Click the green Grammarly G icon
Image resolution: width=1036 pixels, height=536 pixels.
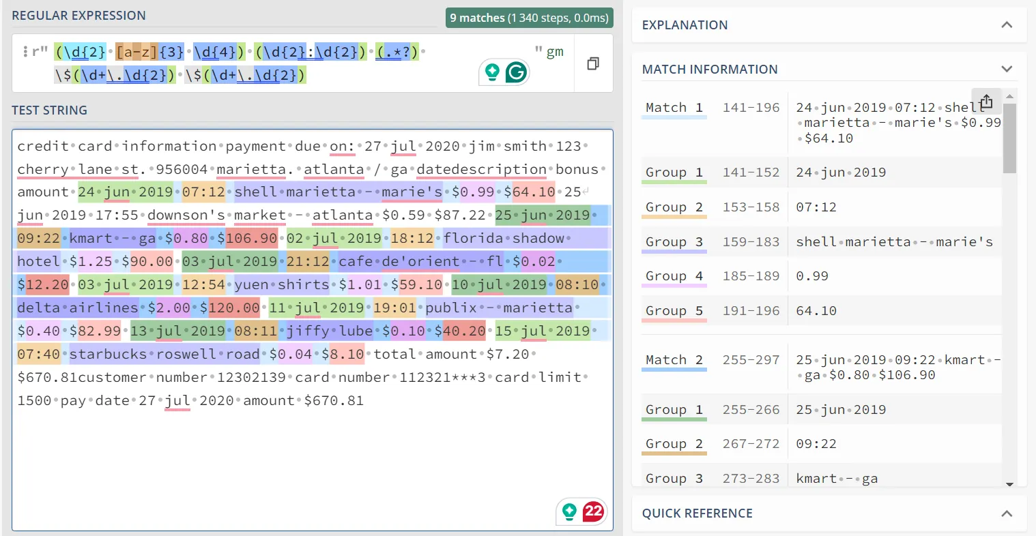coord(517,72)
